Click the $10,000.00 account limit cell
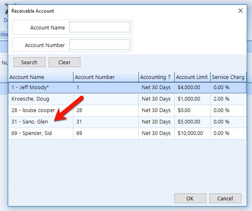The width and height of the screenshot is (252, 211). click(x=192, y=133)
